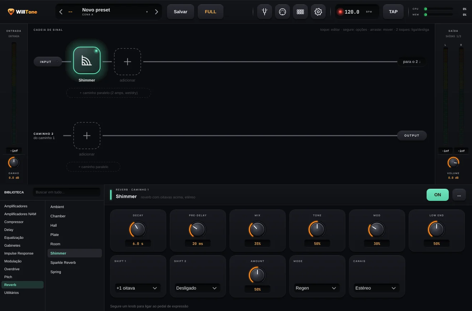
Task: Click the Tone knob
Action: pos(317,229)
